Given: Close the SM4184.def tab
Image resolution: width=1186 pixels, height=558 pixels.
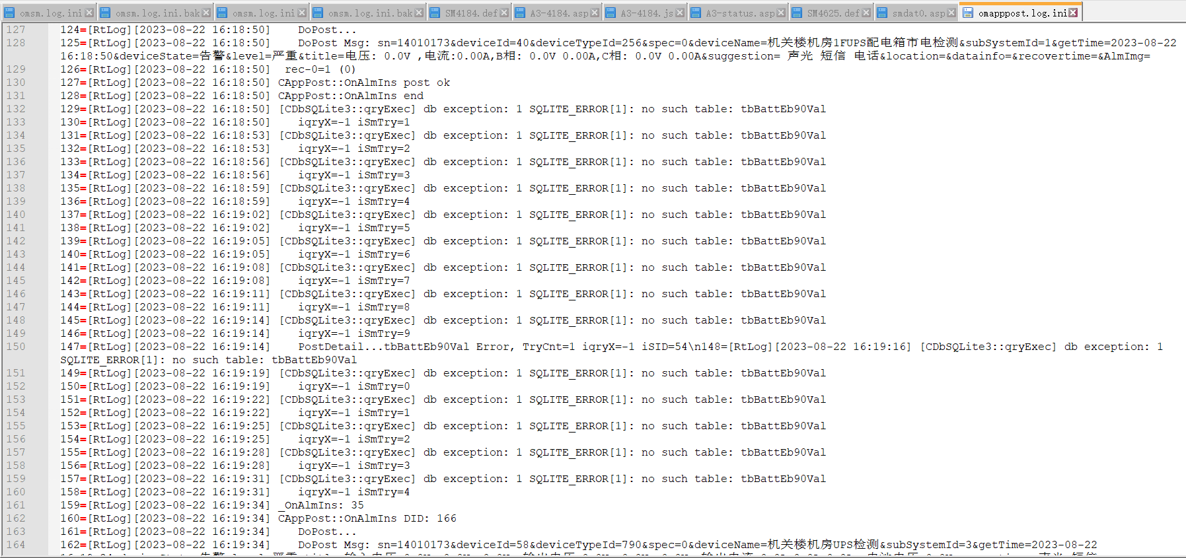Looking at the screenshot, I should pos(504,13).
